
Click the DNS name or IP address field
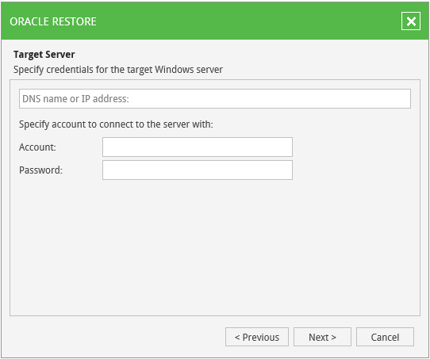pos(215,98)
